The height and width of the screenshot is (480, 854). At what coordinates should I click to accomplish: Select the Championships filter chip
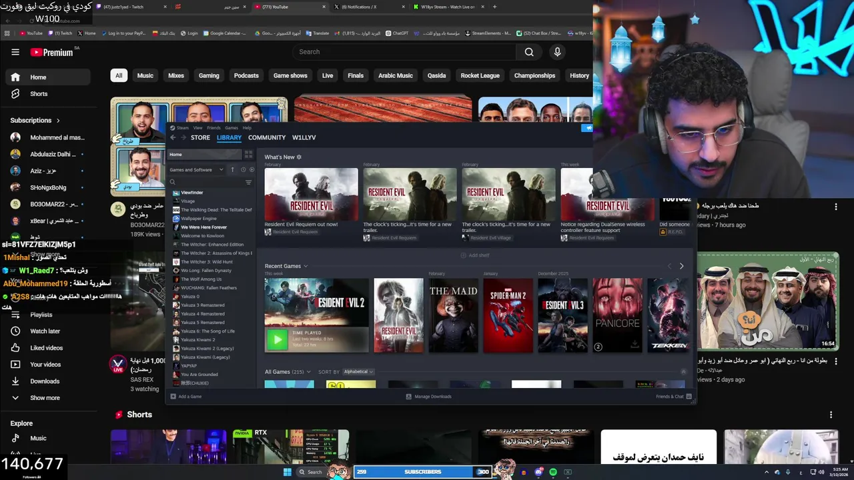click(x=534, y=76)
